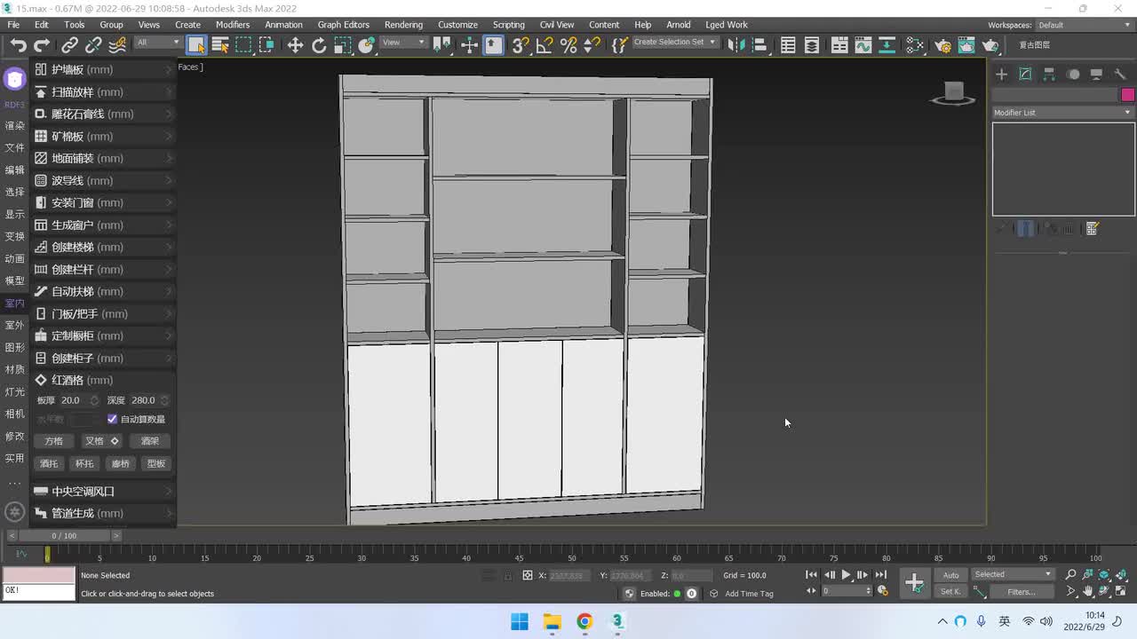The image size is (1137, 639).
Task: Click the 型板 button
Action: [x=156, y=463]
